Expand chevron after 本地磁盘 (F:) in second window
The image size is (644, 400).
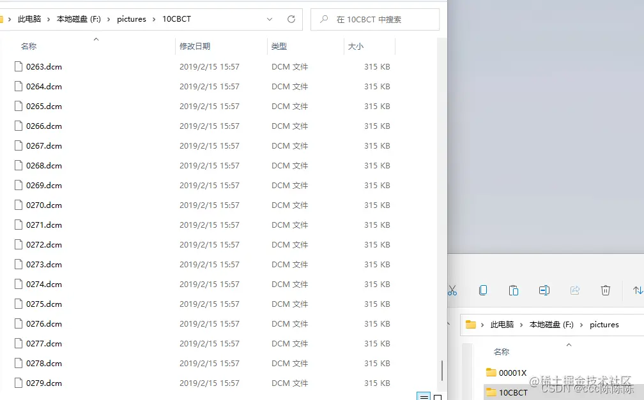pos(581,325)
